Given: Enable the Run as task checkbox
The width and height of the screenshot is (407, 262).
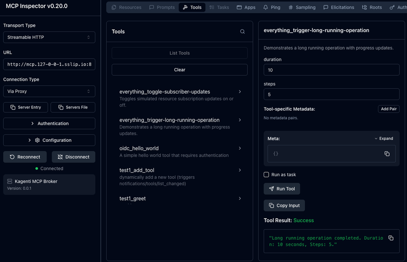Looking at the screenshot, I should pos(266,174).
